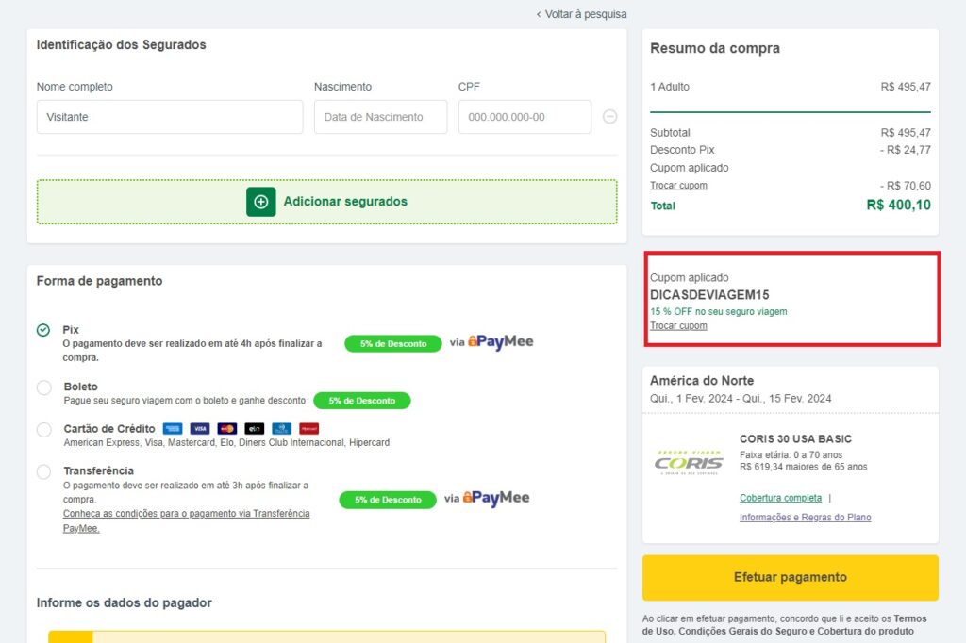Click the remove insured minus icon

(610, 116)
